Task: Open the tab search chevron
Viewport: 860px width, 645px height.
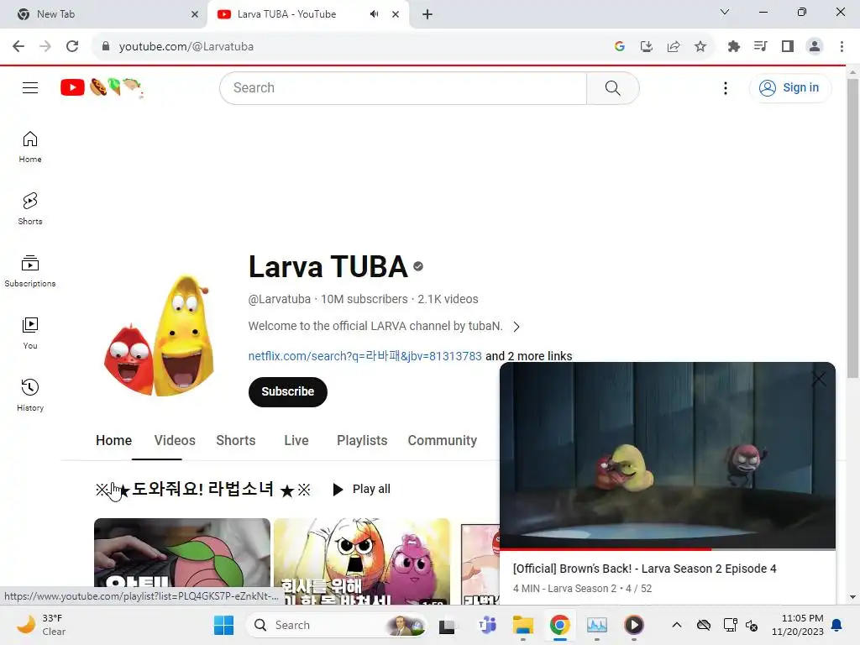Action: pyautogui.click(x=725, y=12)
